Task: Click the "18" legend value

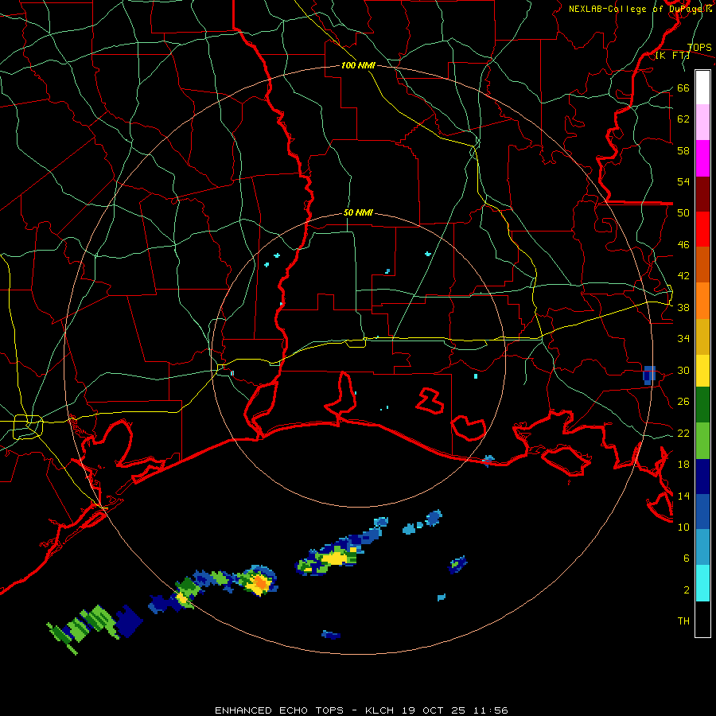Action: pos(683,465)
